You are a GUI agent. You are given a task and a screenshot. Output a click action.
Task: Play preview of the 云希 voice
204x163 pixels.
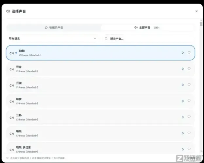[183, 69]
